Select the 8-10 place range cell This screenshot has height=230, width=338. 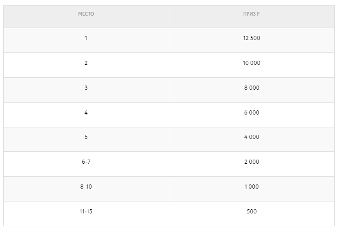click(86, 187)
